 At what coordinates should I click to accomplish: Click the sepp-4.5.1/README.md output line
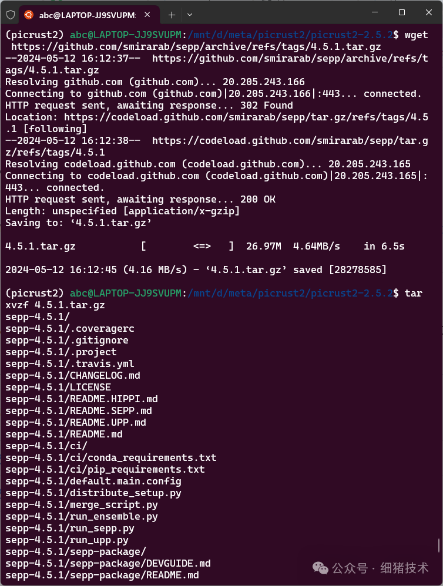[64, 434]
